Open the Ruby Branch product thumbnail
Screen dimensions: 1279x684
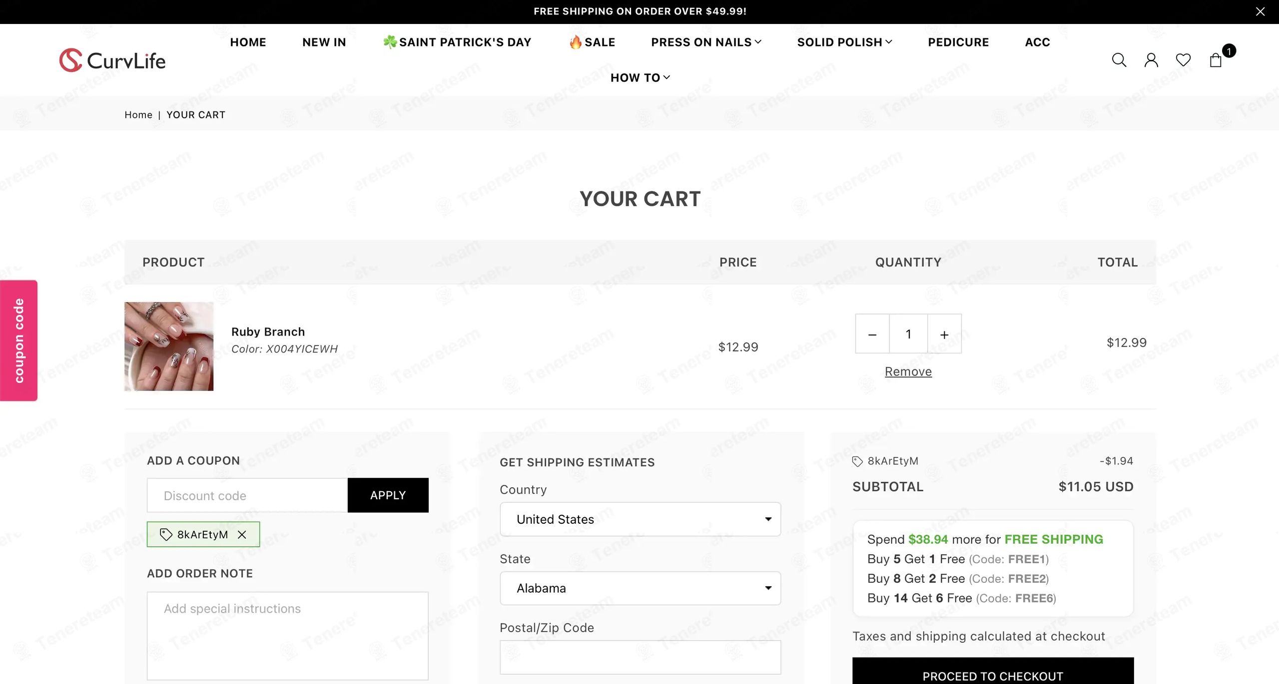pyautogui.click(x=169, y=346)
